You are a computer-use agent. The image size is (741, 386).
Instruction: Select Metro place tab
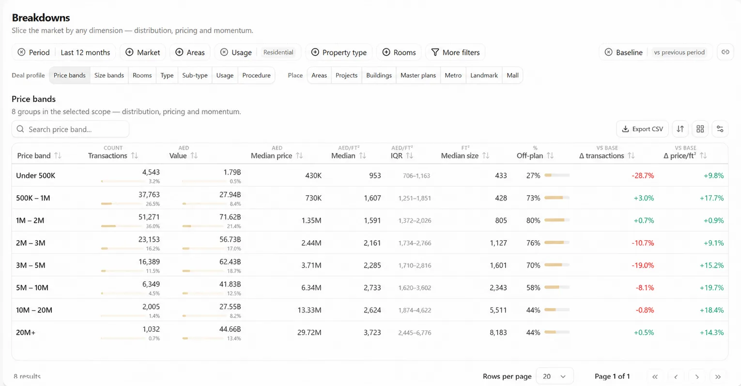click(453, 75)
